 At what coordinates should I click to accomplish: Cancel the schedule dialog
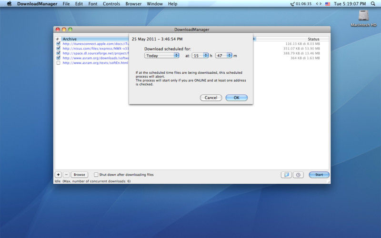click(211, 98)
